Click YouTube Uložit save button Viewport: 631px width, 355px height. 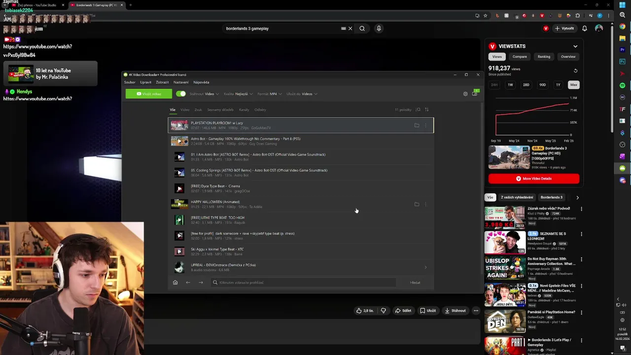[428, 311]
